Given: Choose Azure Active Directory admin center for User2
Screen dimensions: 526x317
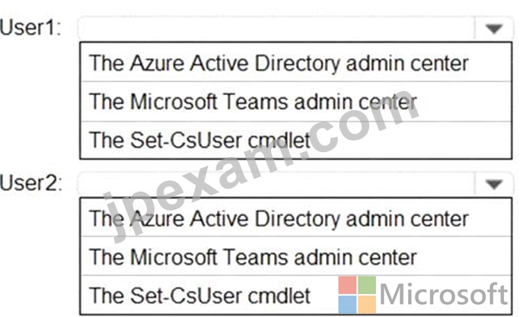Looking at the screenshot, I should [x=296, y=218].
